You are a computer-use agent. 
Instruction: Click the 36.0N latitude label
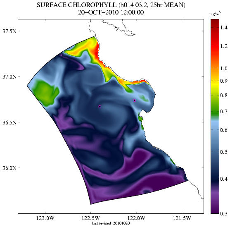[x=9, y=168]
